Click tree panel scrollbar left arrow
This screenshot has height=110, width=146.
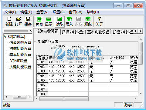tap(6, 97)
